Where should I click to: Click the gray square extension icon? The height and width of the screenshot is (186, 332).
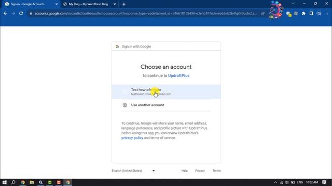point(296,13)
